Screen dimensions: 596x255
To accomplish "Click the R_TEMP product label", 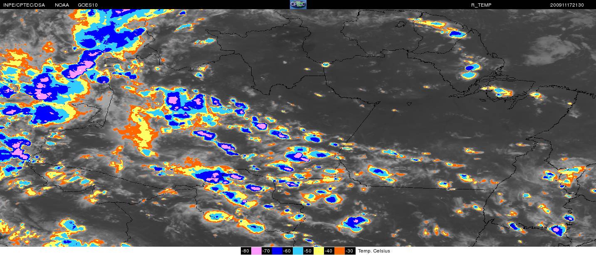I will (x=481, y=5).
